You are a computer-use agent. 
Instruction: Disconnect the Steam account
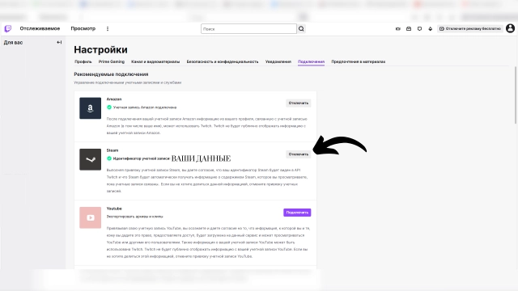coord(299,154)
